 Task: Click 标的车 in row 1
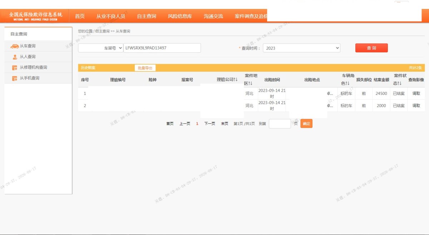pos(346,93)
